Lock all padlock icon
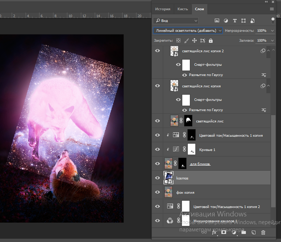The width and height of the screenshot is (281, 242). (211, 41)
